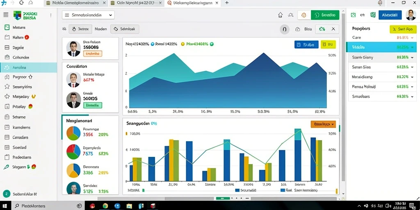
Task: Expand the Stank Giany row chevron
Action: [x=412, y=57]
